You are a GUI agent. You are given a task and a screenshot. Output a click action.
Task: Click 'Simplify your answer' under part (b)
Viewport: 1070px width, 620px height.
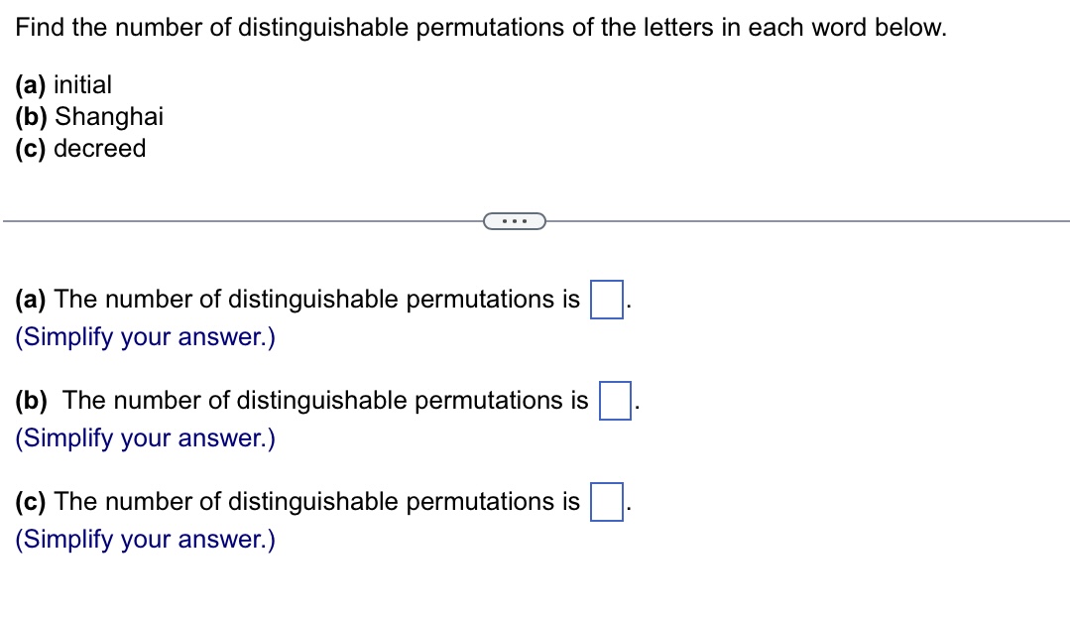(145, 437)
